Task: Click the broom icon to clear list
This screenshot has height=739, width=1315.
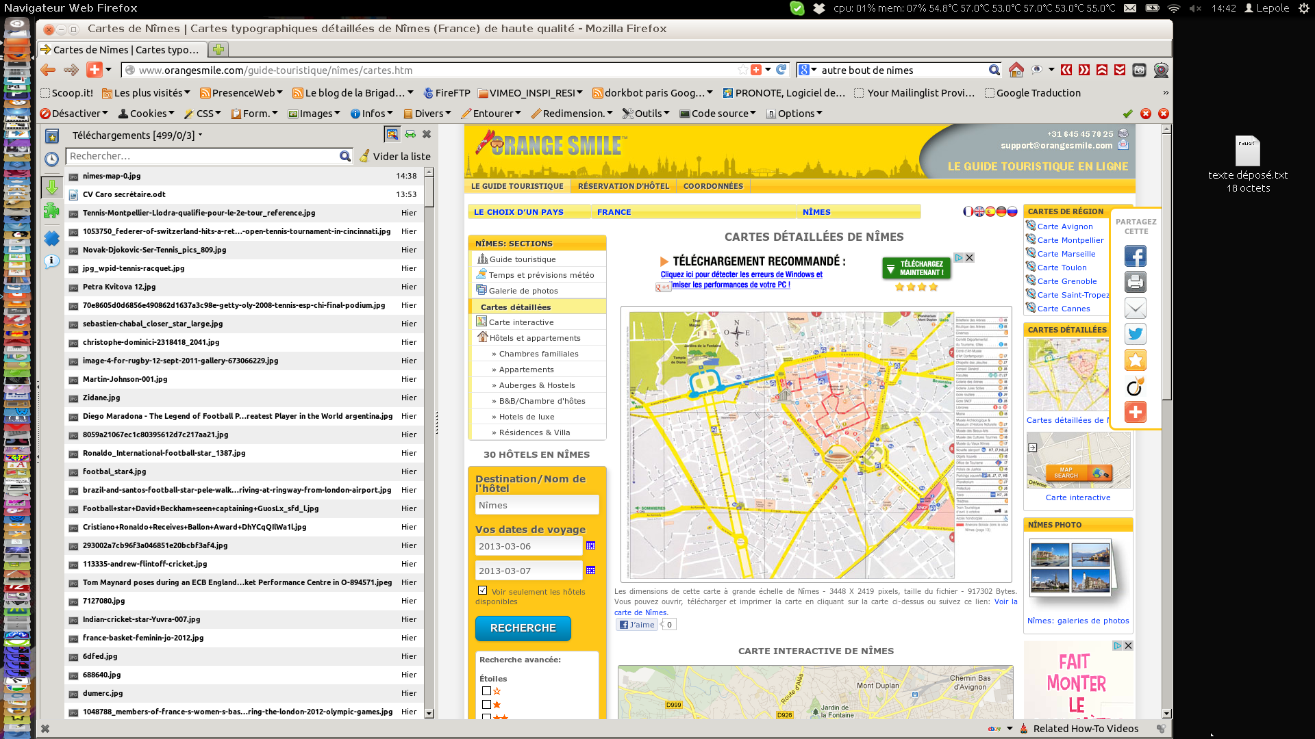Action: (365, 156)
